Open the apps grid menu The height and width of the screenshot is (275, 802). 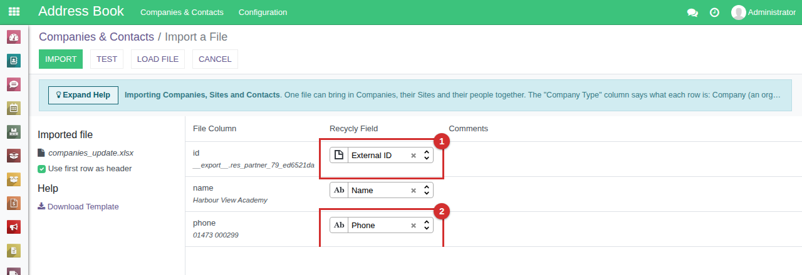coord(14,12)
